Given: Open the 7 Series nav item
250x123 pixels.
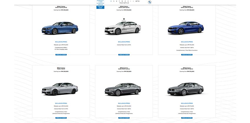Looking at the screenshot, I should click(119, 1).
